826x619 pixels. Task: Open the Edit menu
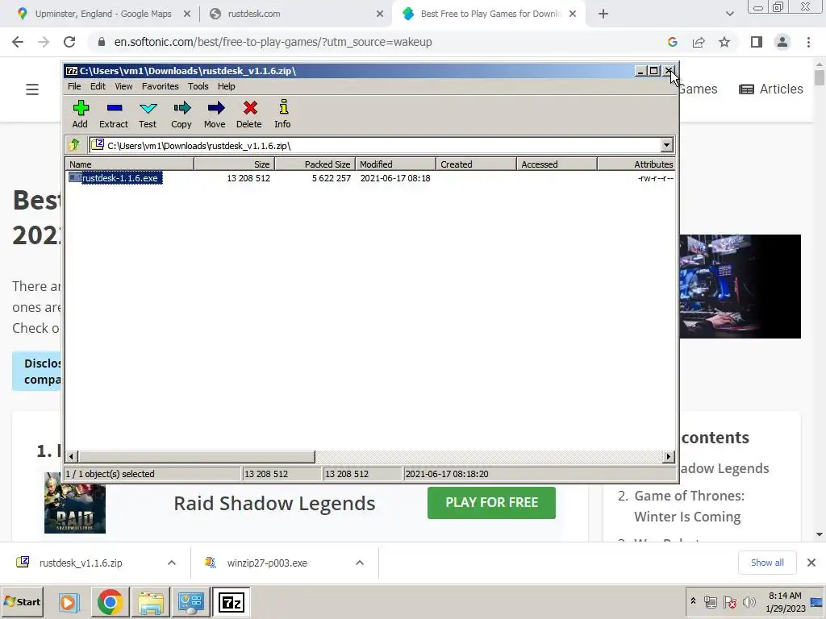(x=98, y=86)
